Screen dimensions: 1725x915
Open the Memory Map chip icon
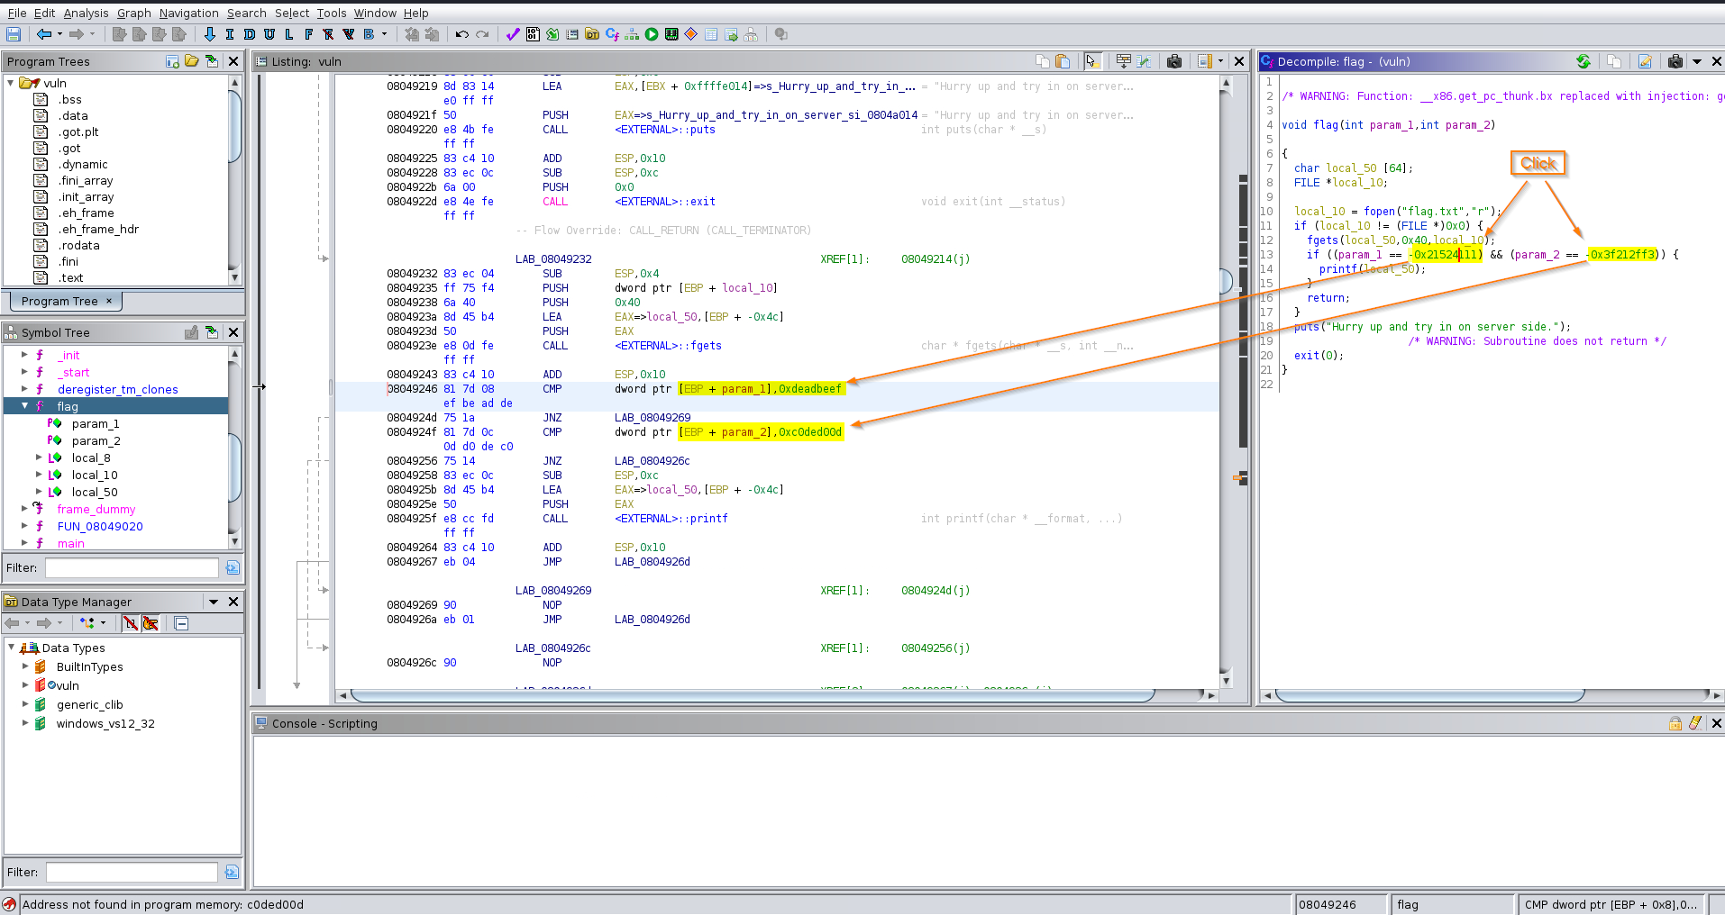click(x=671, y=34)
